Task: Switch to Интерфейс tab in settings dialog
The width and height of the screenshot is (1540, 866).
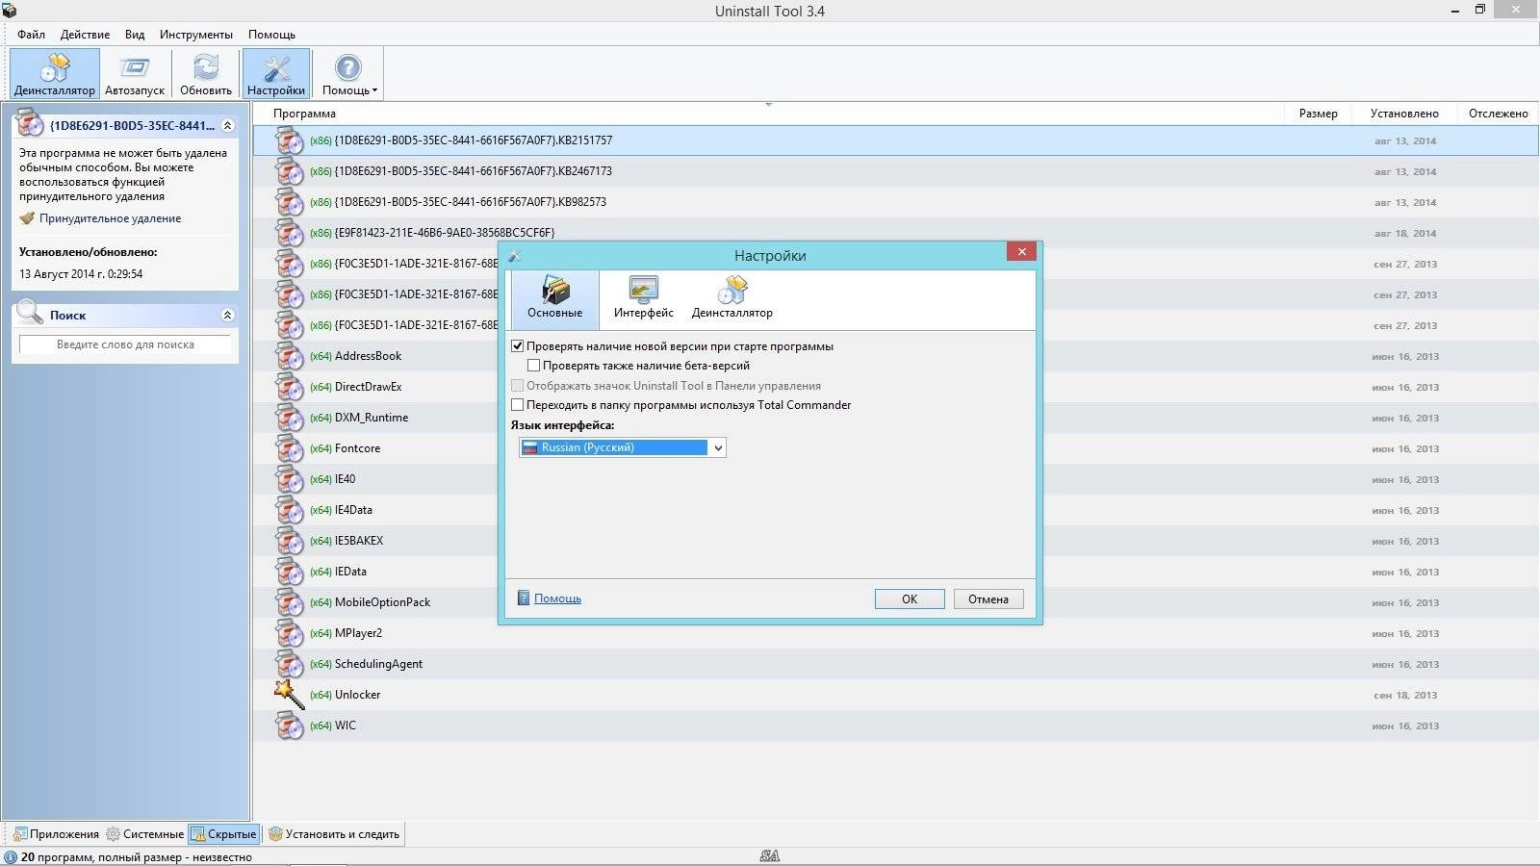Action: coord(643,297)
